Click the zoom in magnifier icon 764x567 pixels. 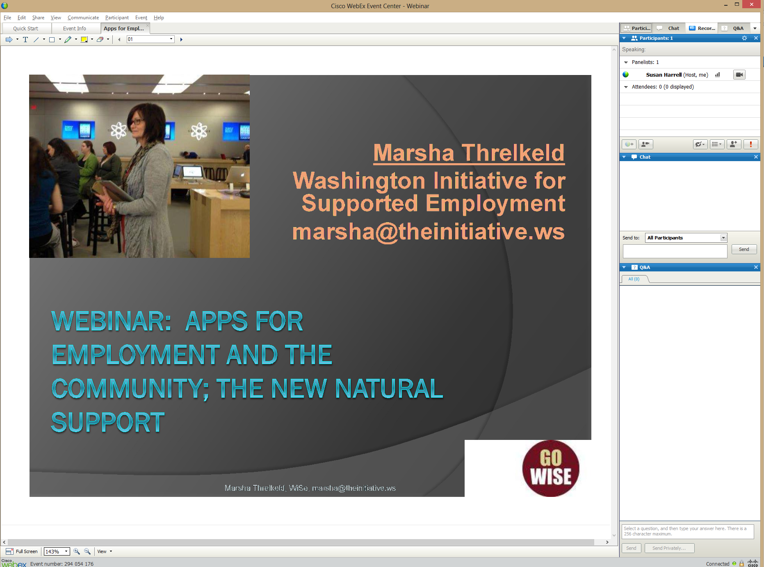[77, 551]
